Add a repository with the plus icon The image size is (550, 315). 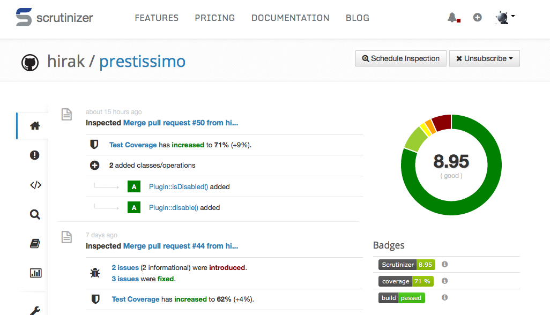coord(477,17)
